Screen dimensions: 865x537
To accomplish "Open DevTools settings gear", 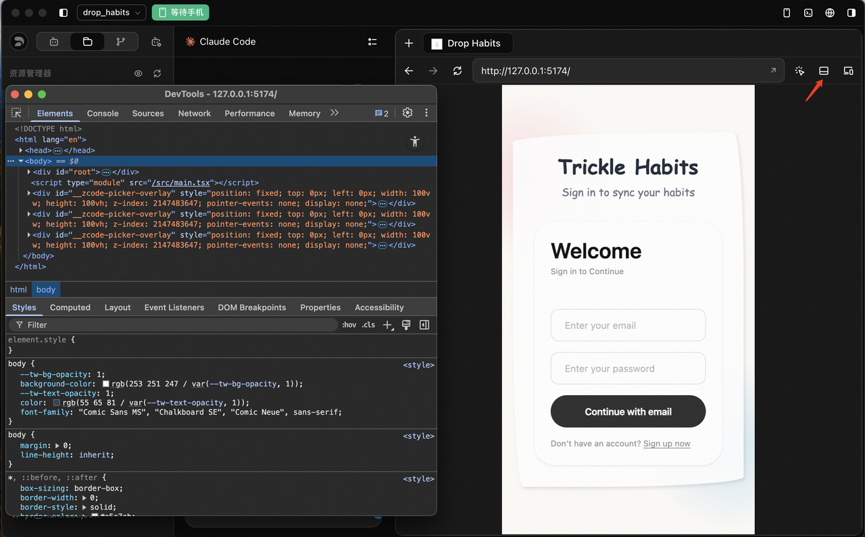I will tap(407, 113).
